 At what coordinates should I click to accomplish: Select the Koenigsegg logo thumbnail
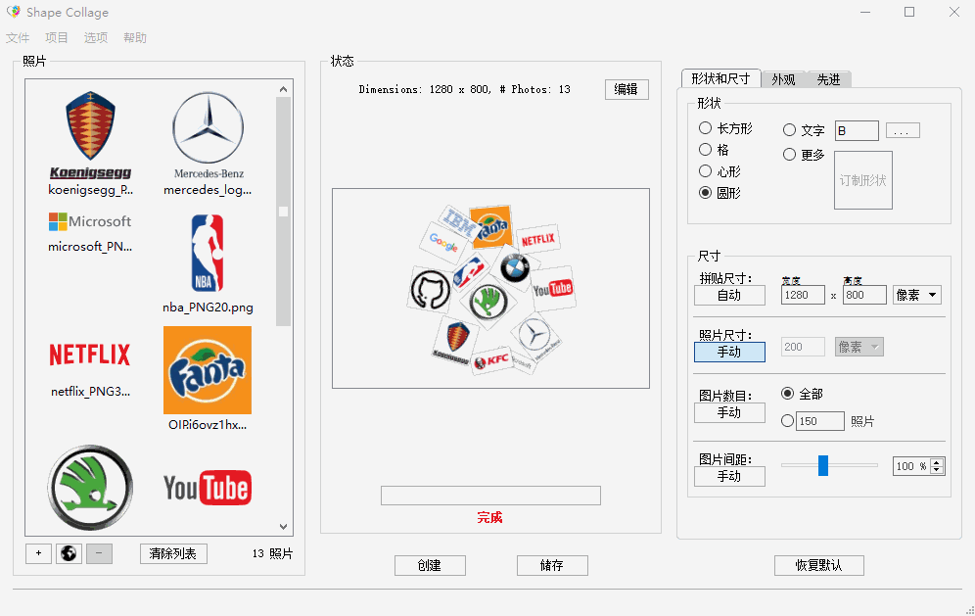click(90, 135)
